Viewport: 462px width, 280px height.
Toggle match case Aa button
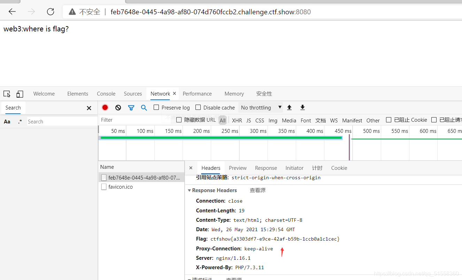pyautogui.click(x=7, y=122)
